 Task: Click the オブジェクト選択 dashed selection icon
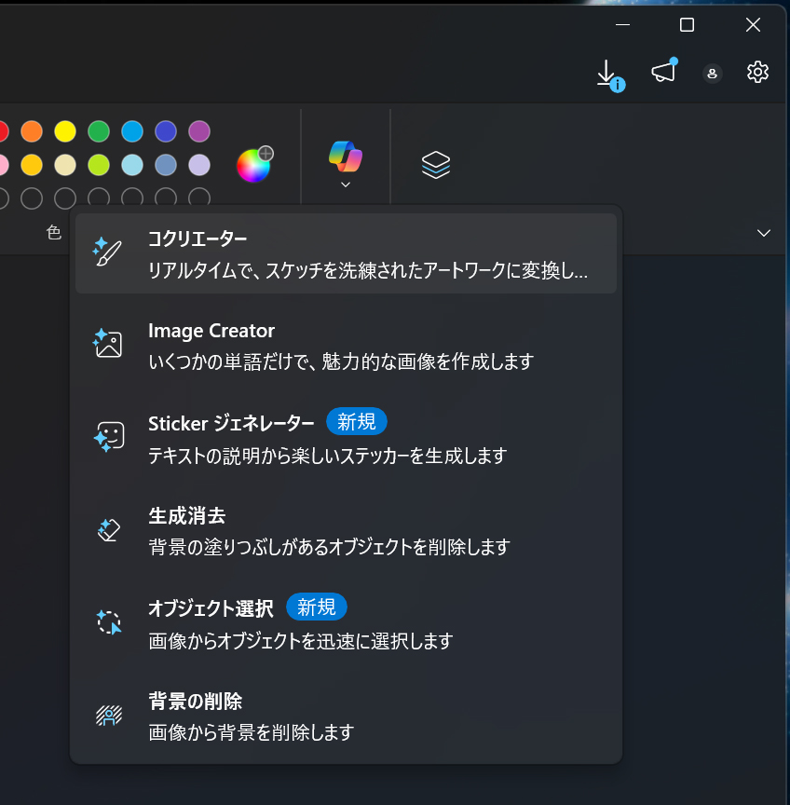tap(108, 621)
